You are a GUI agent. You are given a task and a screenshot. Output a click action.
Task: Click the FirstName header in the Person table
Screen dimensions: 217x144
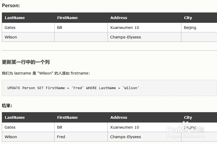[x=67, y=18]
